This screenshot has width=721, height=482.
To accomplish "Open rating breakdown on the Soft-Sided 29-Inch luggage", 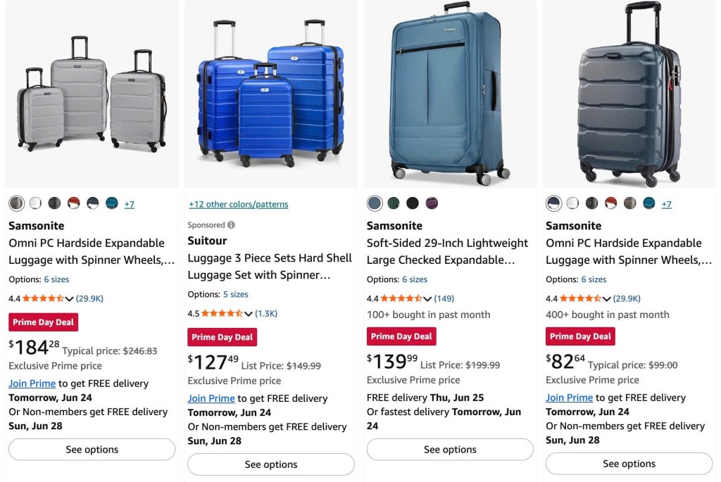I will point(427,299).
